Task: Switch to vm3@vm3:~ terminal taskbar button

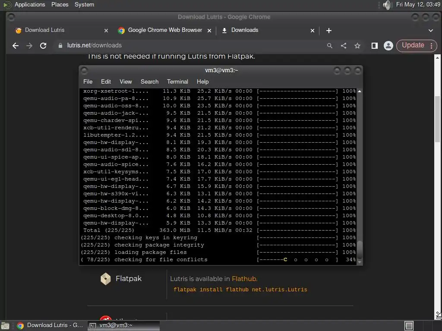Action: [123, 325]
